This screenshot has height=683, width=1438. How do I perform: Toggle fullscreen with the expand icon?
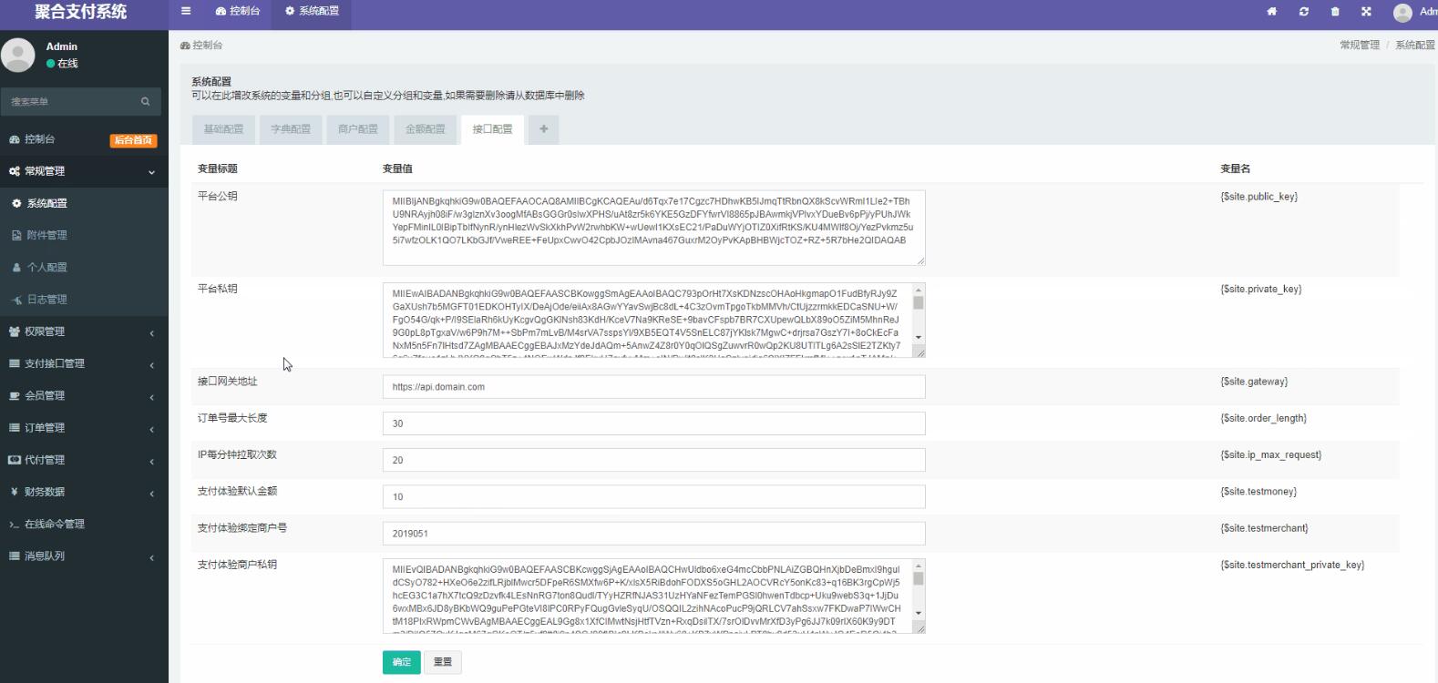tap(1366, 12)
